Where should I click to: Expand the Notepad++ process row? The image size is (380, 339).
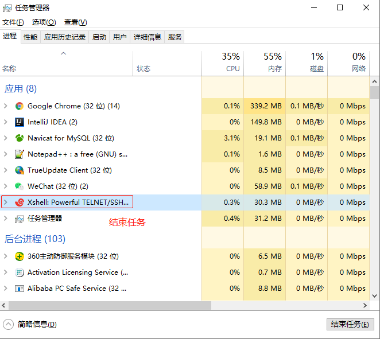coord(6,154)
